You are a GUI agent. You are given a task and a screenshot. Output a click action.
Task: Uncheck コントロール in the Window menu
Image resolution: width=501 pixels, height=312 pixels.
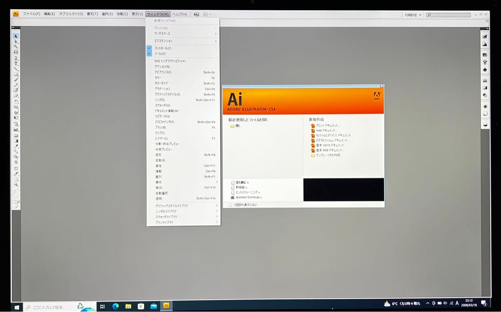tap(183, 48)
